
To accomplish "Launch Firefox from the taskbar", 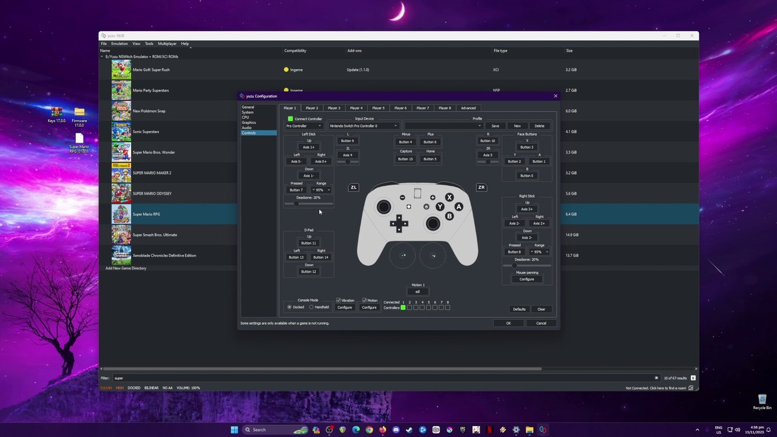I will (x=382, y=430).
